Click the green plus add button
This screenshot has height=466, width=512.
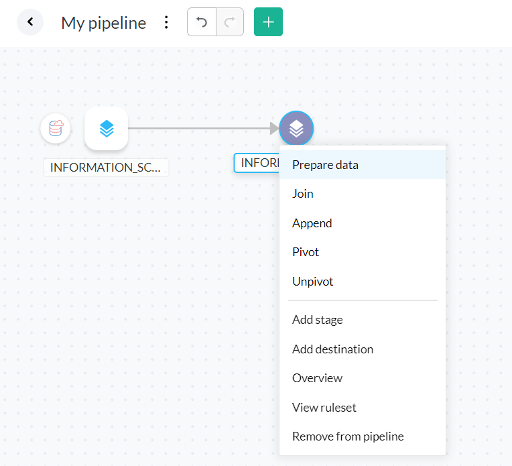(x=268, y=22)
